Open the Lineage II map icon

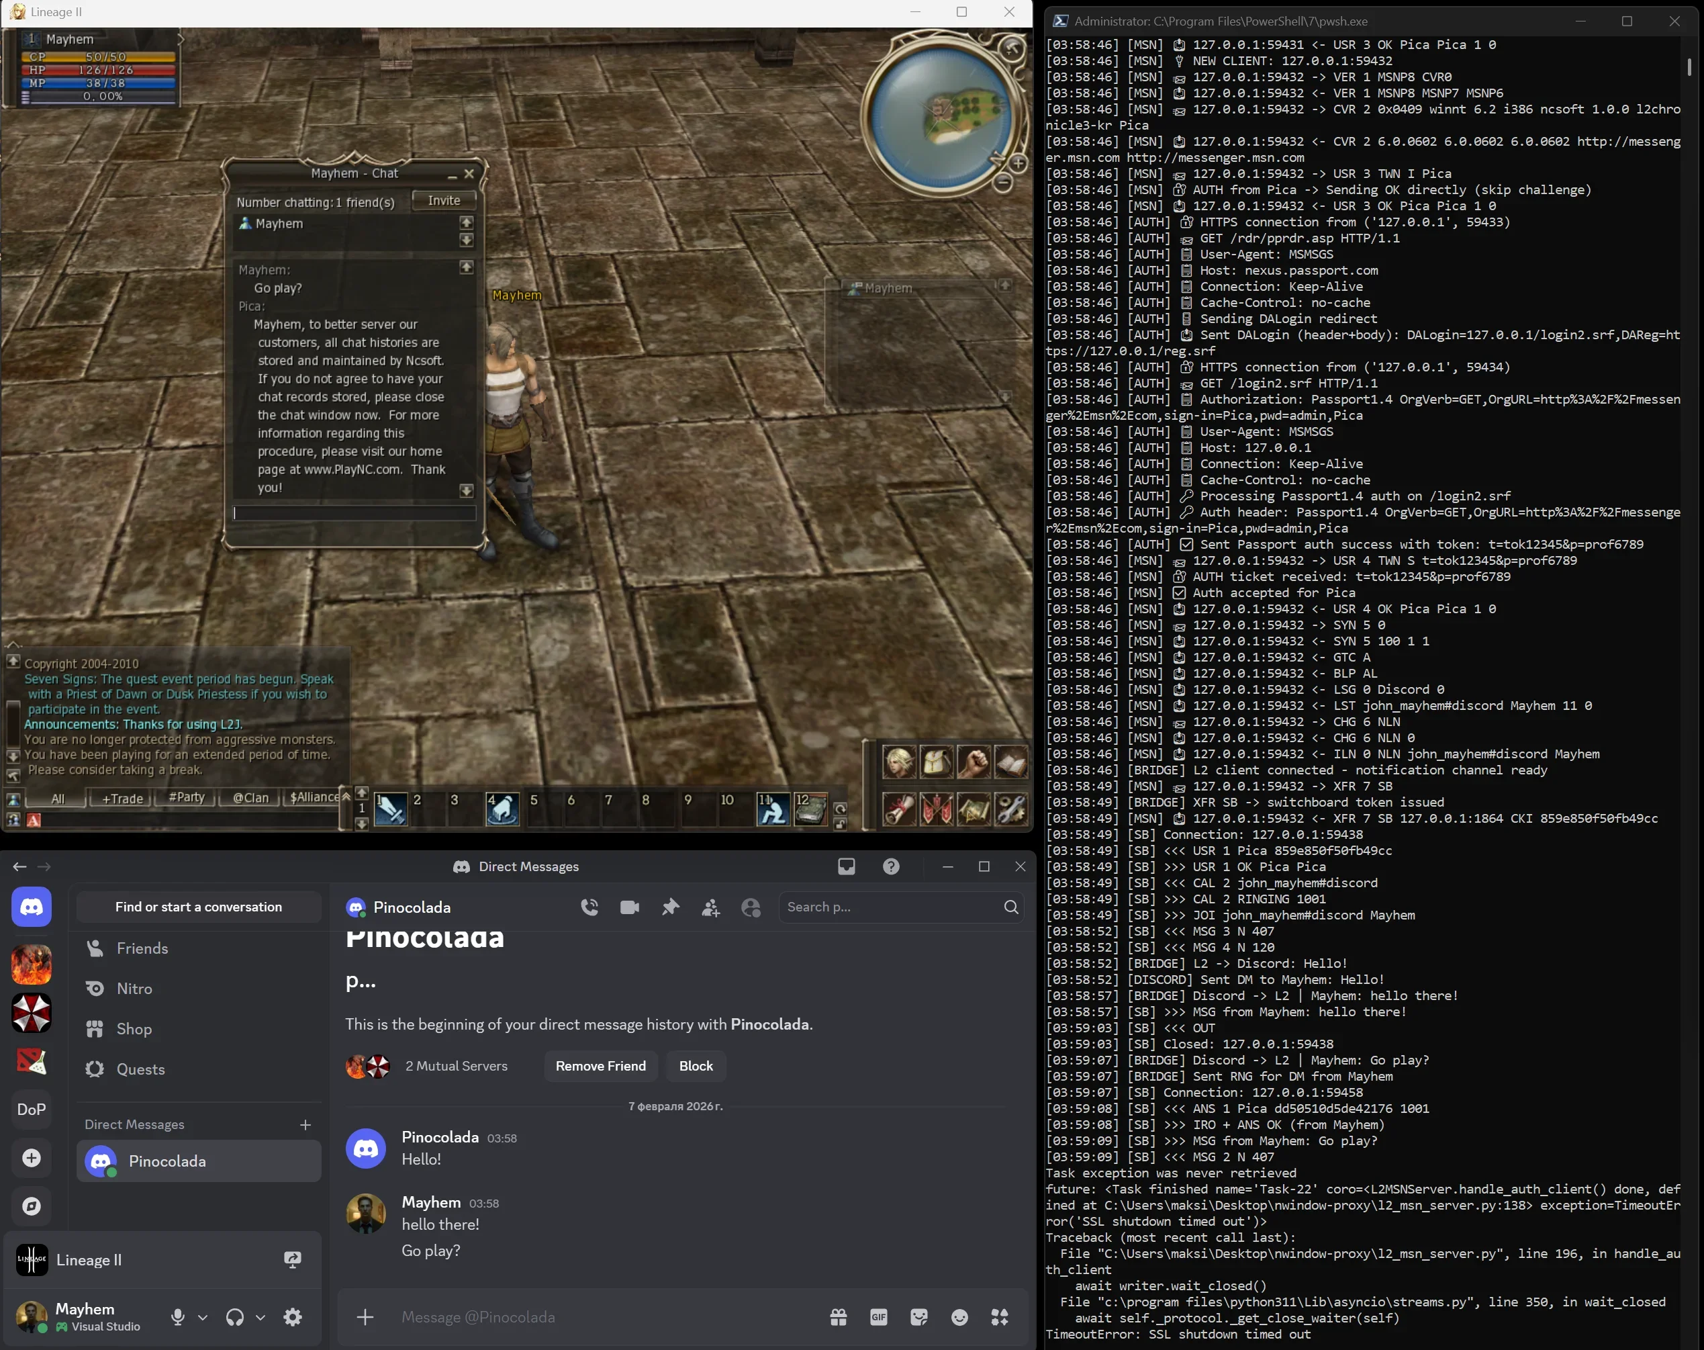(x=974, y=810)
